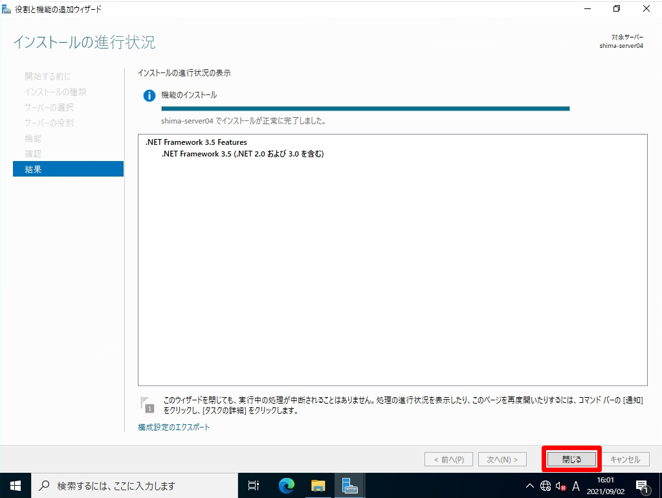Select the サーバーの役割 step
662x498 pixels.
click(49, 123)
